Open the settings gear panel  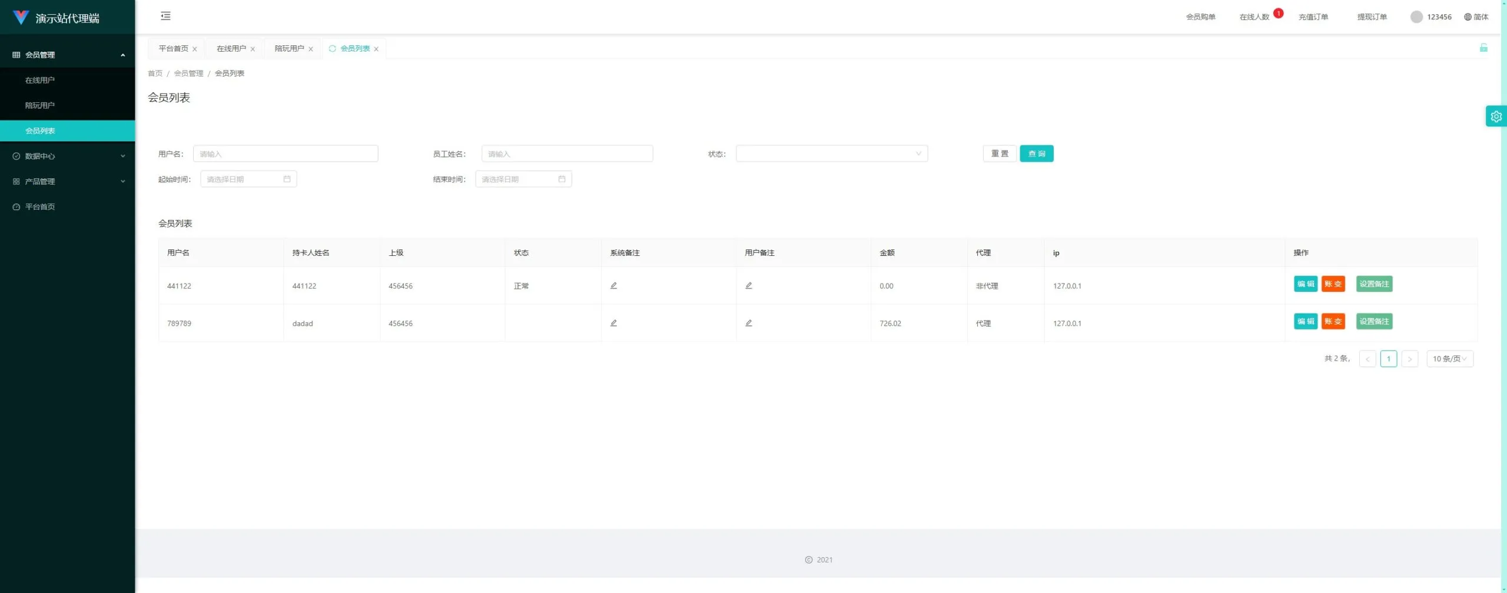click(1496, 116)
